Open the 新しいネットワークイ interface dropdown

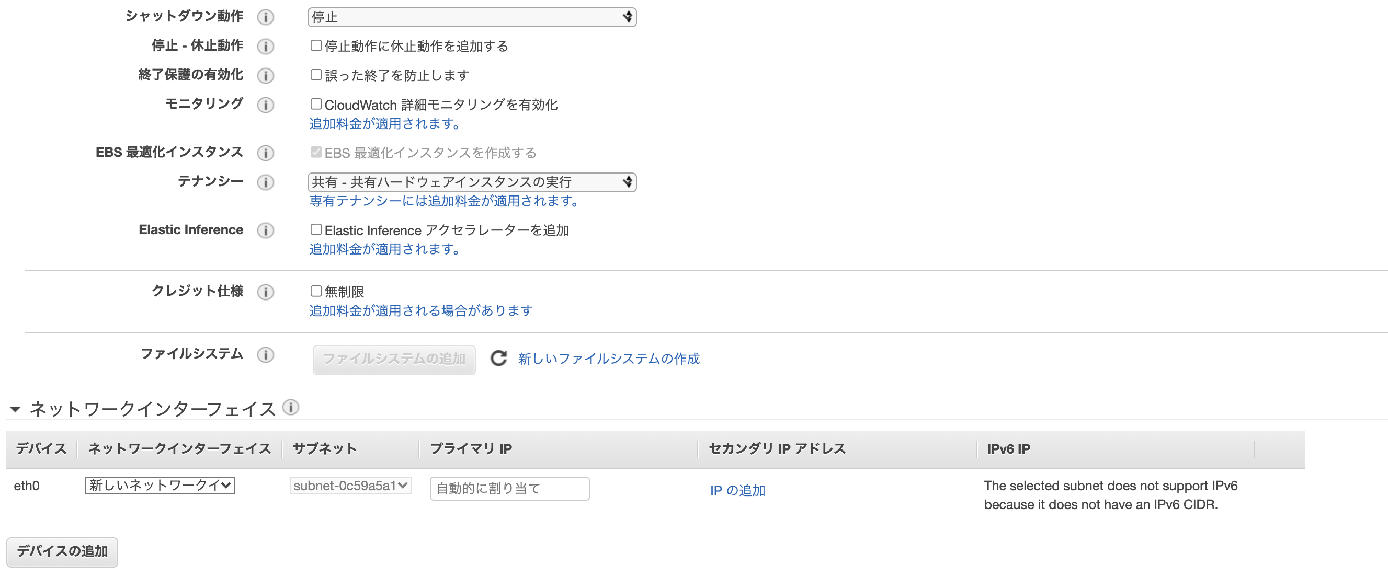pyautogui.click(x=160, y=485)
